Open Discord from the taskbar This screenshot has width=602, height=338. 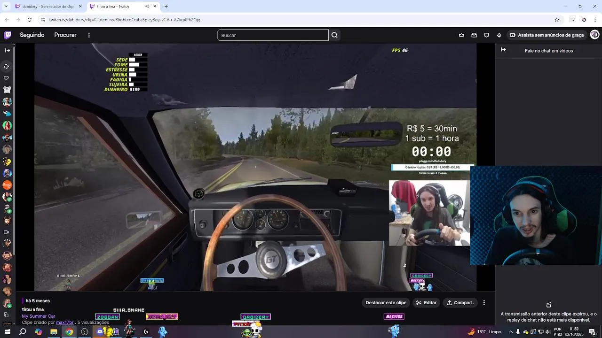click(100, 332)
